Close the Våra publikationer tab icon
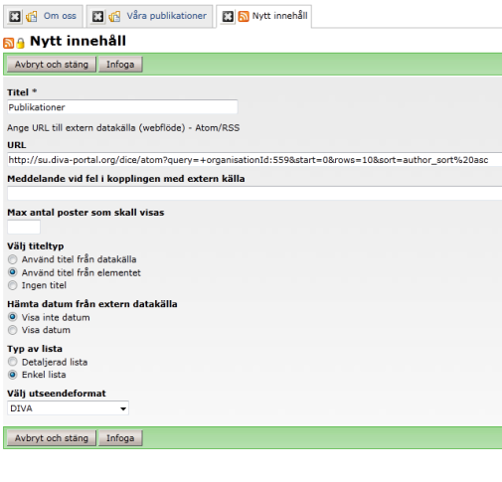 [x=97, y=16]
